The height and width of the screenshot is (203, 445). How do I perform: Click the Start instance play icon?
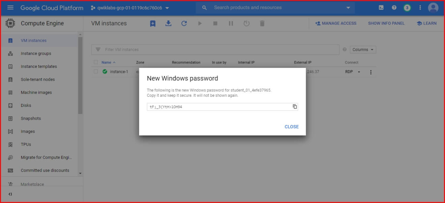coord(200,23)
